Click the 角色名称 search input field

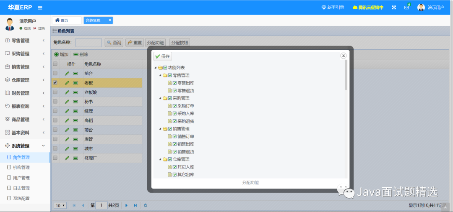tap(89, 43)
